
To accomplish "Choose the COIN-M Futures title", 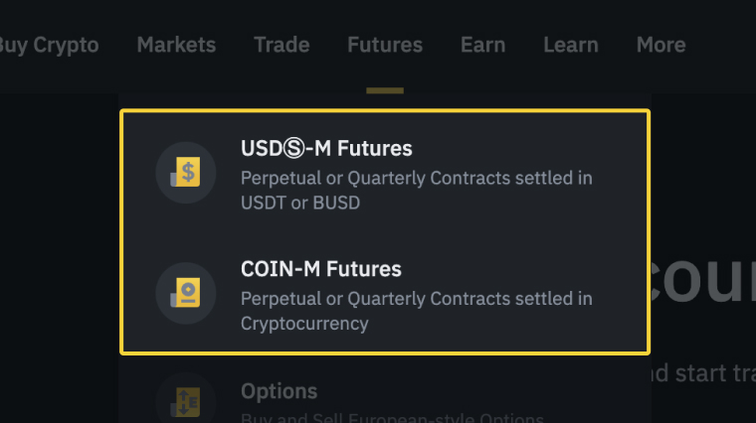I will pyautogui.click(x=321, y=269).
